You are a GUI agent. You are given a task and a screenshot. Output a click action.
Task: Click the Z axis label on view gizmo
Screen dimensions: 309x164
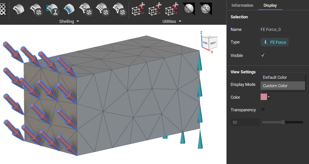click(201, 32)
